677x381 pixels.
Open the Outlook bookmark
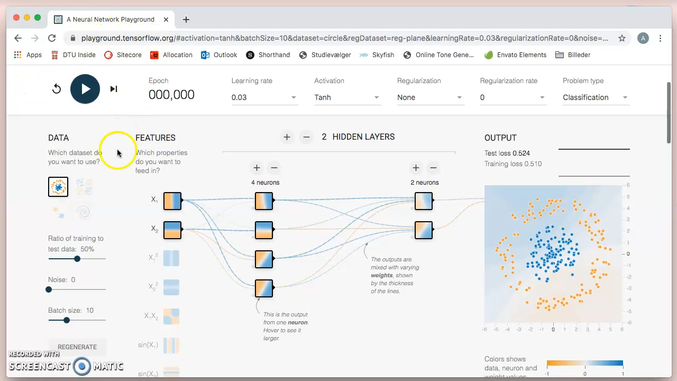click(219, 55)
